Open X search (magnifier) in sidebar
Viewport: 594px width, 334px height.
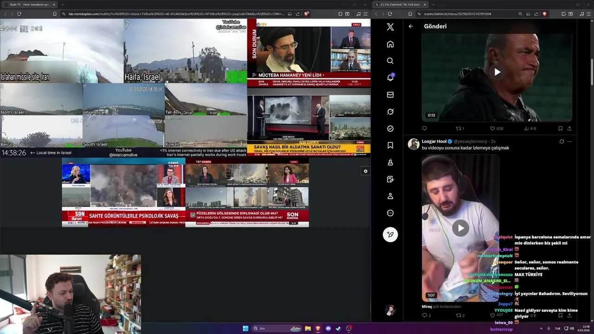point(390,61)
